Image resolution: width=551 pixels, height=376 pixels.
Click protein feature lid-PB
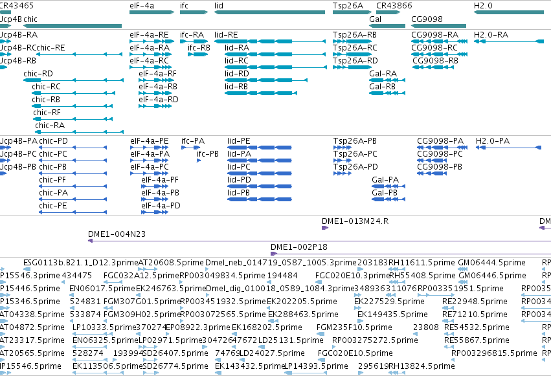coord(260,199)
